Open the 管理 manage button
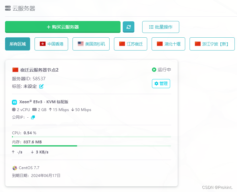Image resolution: width=237 pixels, height=192 pixels. tap(161, 83)
